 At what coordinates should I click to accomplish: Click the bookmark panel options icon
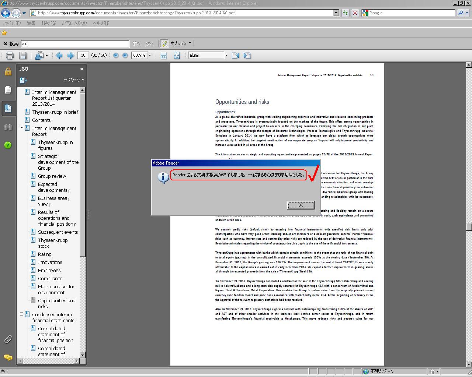[x=24, y=80]
